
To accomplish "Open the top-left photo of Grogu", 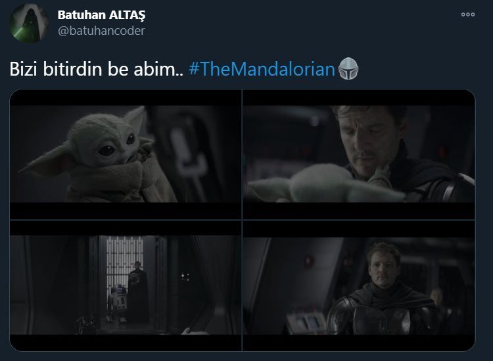I will tap(126, 154).
